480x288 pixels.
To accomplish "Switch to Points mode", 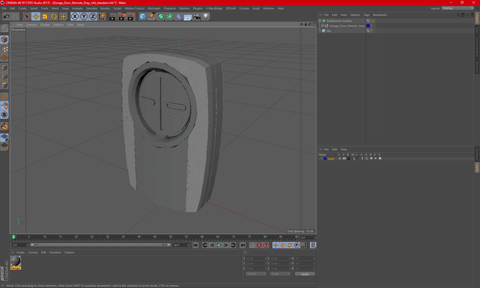I will tap(5, 67).
